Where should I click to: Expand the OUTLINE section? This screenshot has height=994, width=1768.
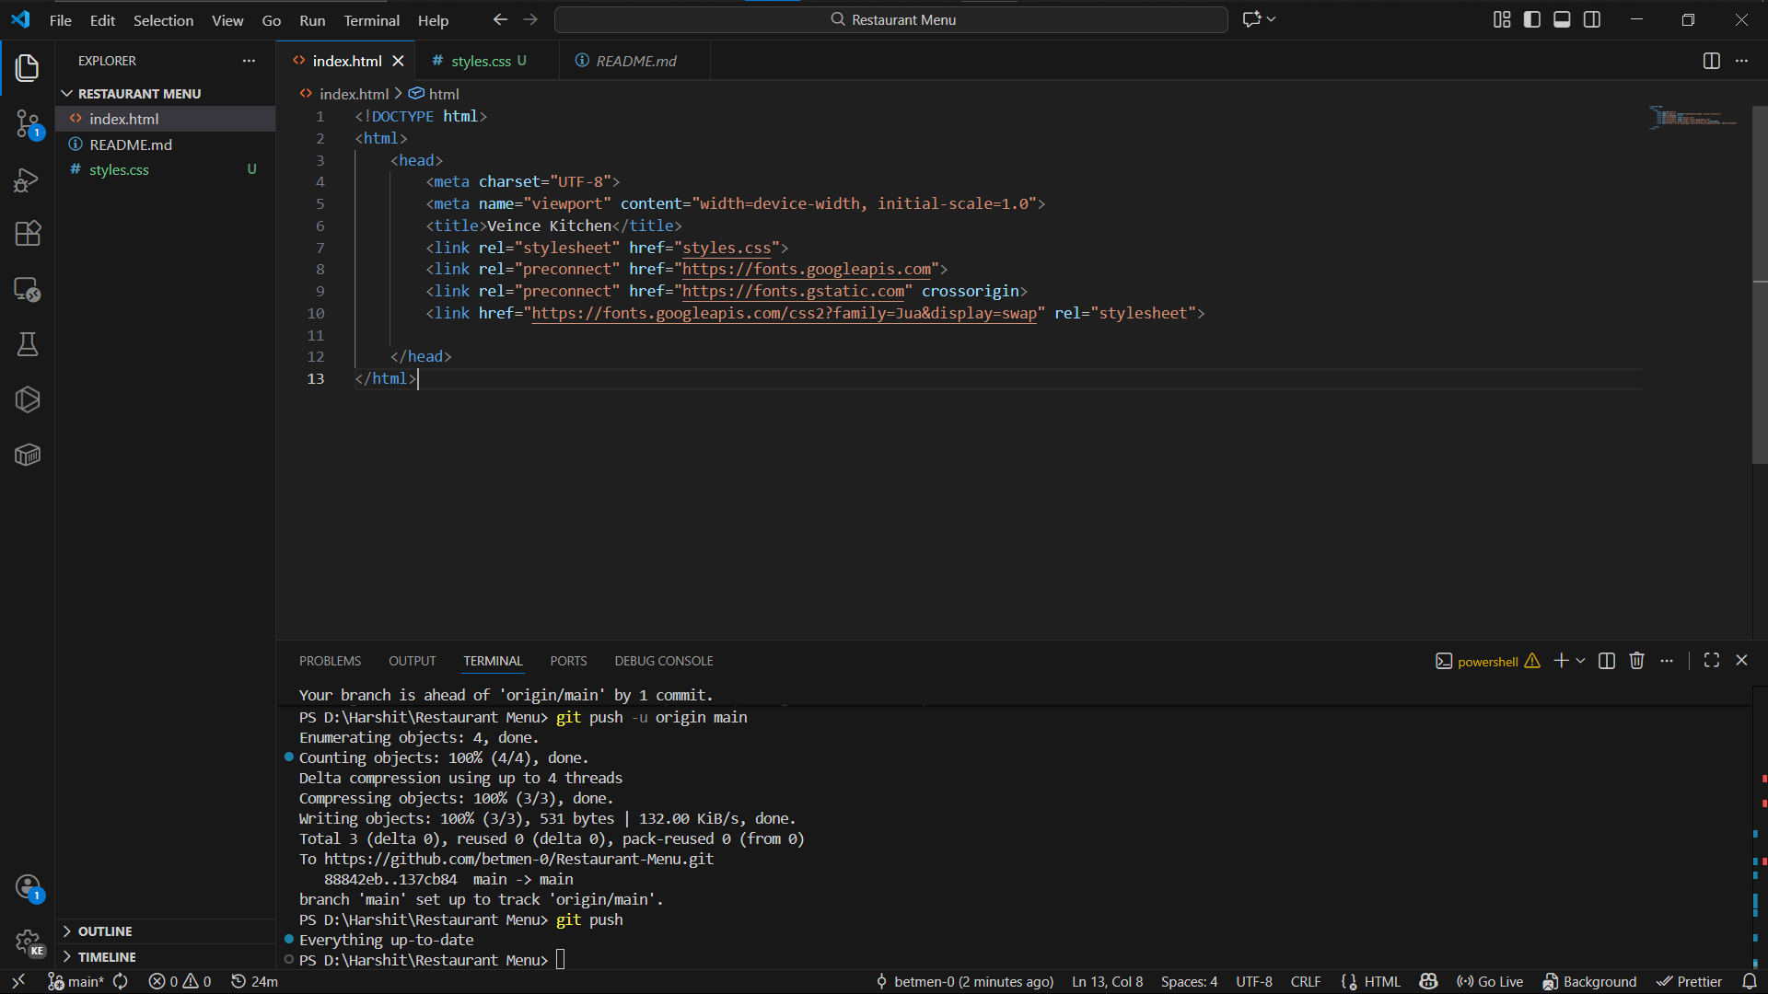click(105, 931)
